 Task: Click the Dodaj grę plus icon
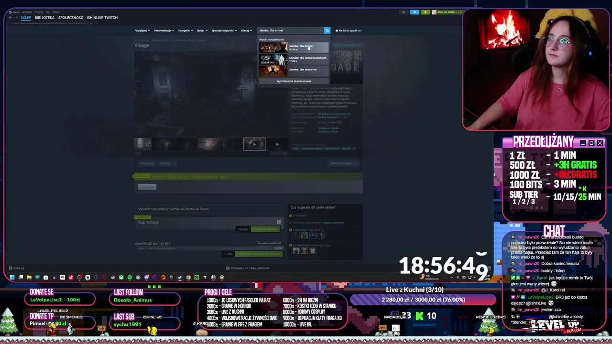point(11,268)
